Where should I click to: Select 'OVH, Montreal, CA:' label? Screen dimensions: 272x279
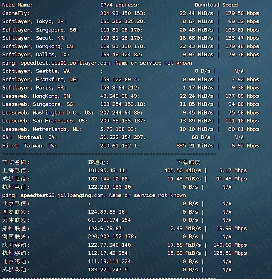click(x=30, y=137)
